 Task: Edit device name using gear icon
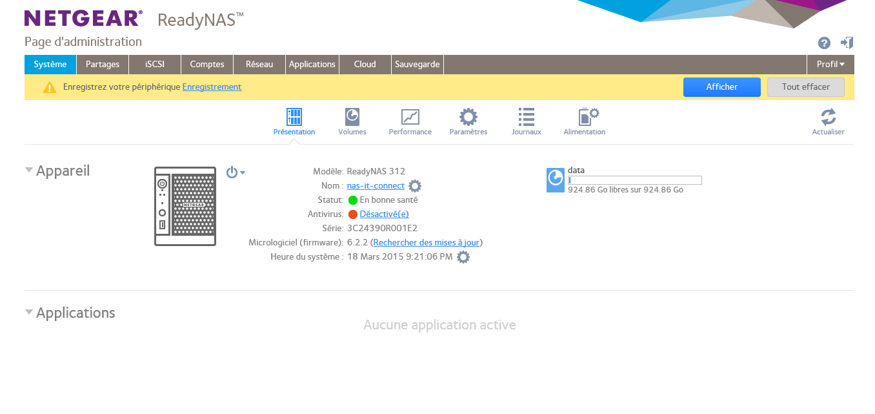(x=415, y=186)
